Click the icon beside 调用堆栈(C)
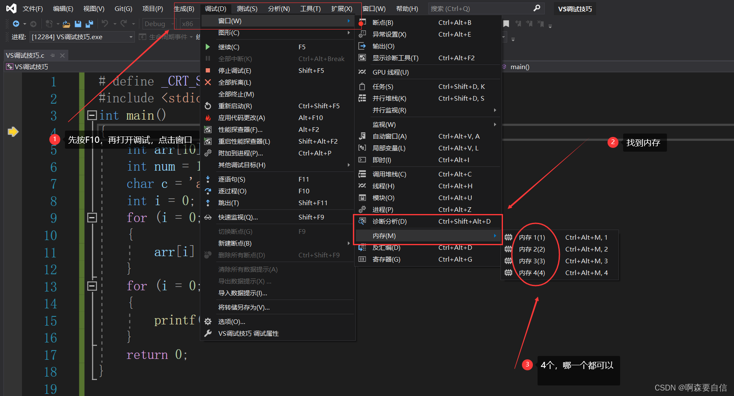Screen dimensions: 734x396 click(x=362, y=174)
